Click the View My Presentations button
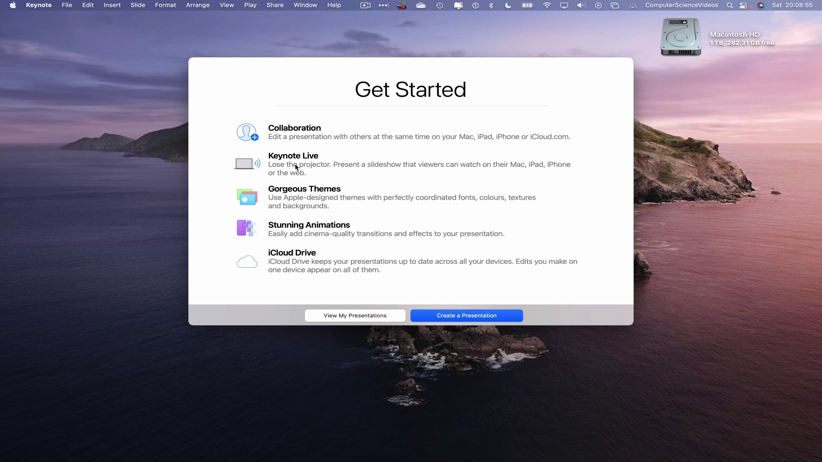 tap(354, 315)
